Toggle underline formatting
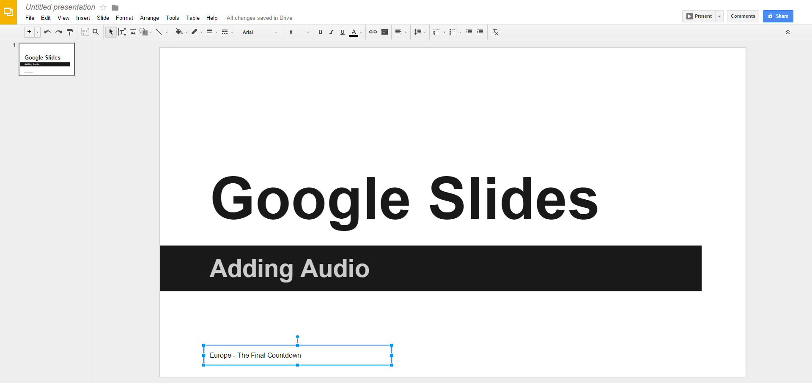 point(343,32)
